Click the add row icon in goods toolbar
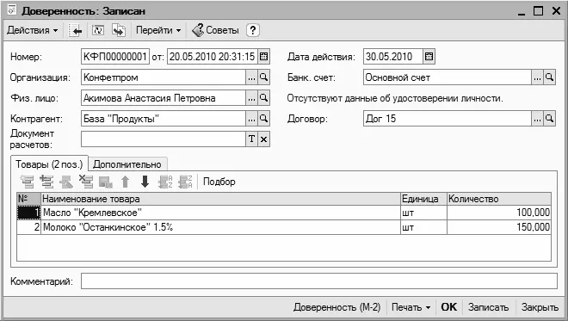This screenshot has width=568, height=321. 28,182
